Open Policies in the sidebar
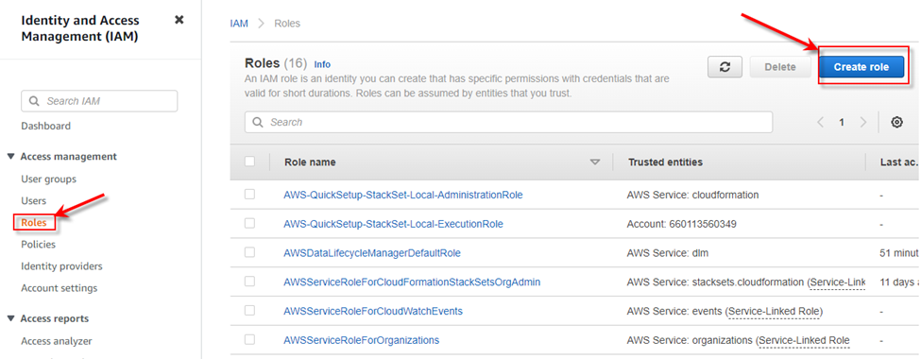Screen dimensions: 921x359 [x=38, y=245]
